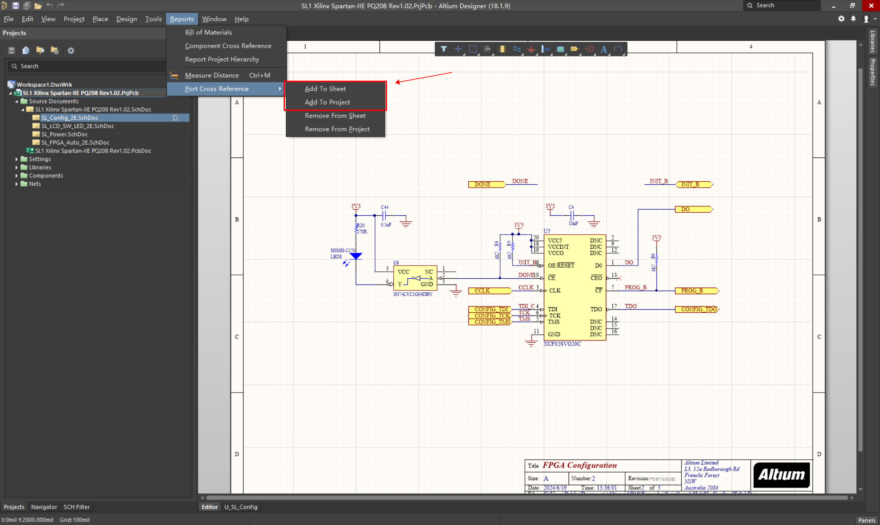Click the Panels button
This screenshot has height=525, width=880.
tap(866, 520)
